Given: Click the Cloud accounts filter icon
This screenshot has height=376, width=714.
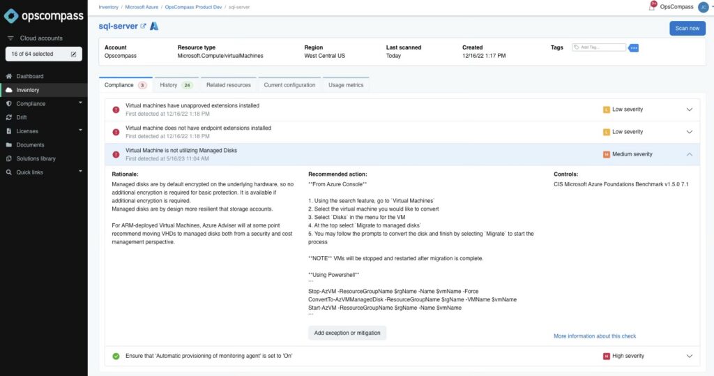Looking at the screenshot, I should click(x=10, y=38).
